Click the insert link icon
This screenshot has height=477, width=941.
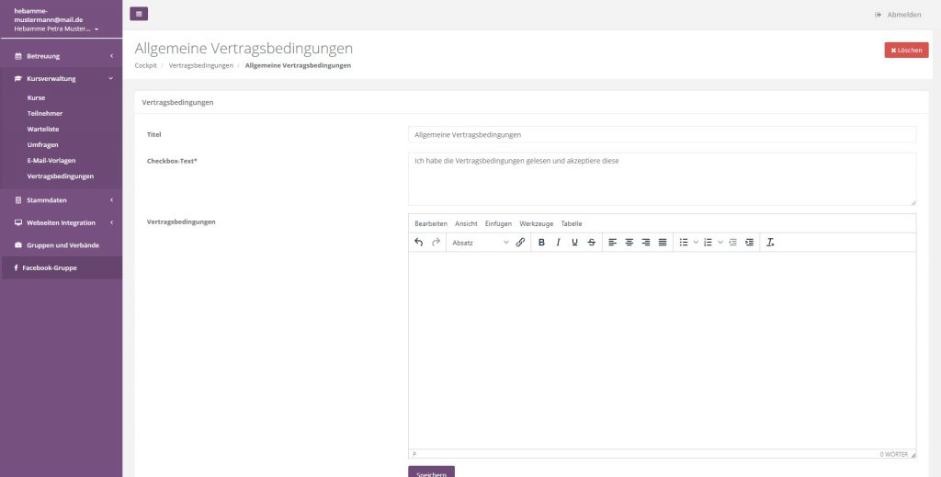(520, 243)
